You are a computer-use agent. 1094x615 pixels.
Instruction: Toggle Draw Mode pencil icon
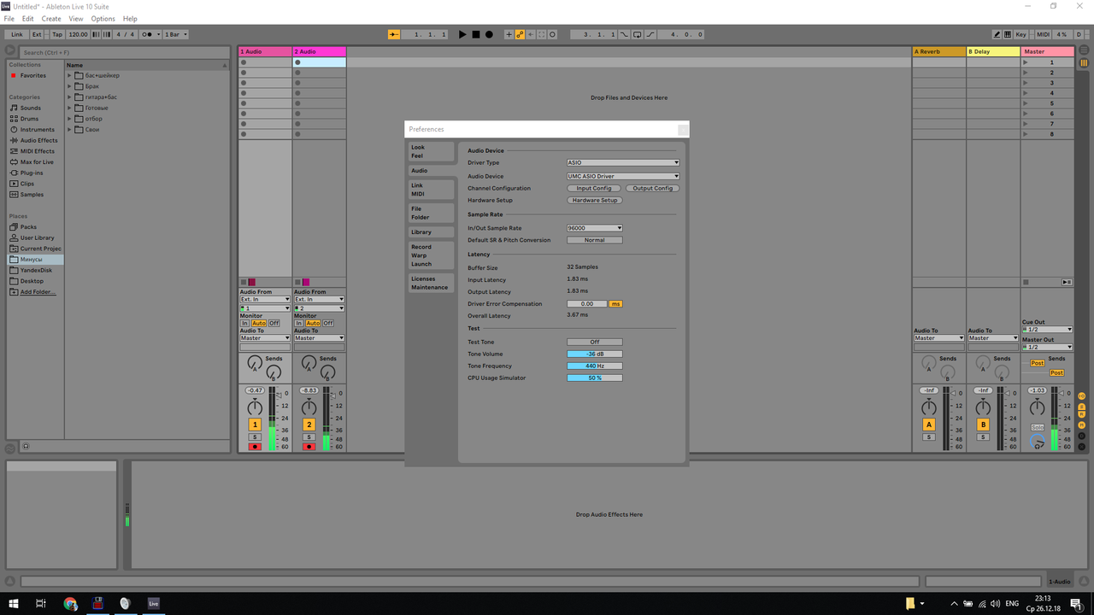[x=997, y=34]
